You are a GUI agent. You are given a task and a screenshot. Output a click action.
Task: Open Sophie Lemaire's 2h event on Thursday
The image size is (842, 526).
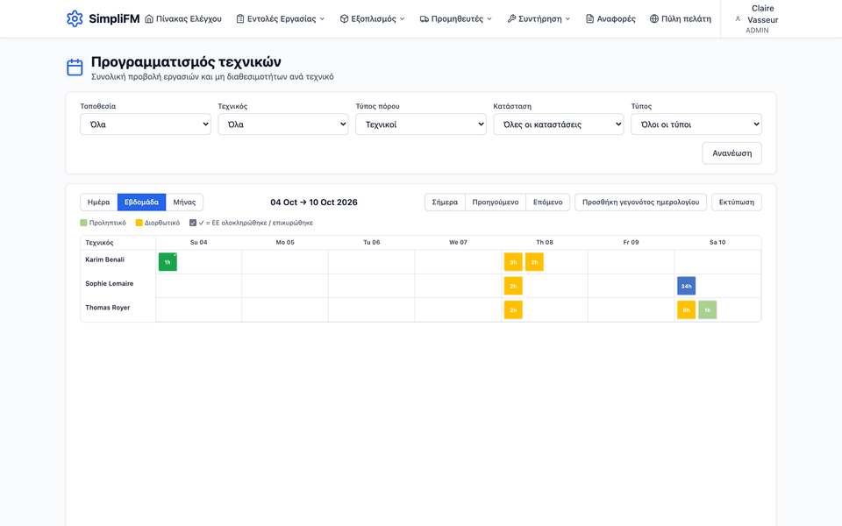[513, 286]
